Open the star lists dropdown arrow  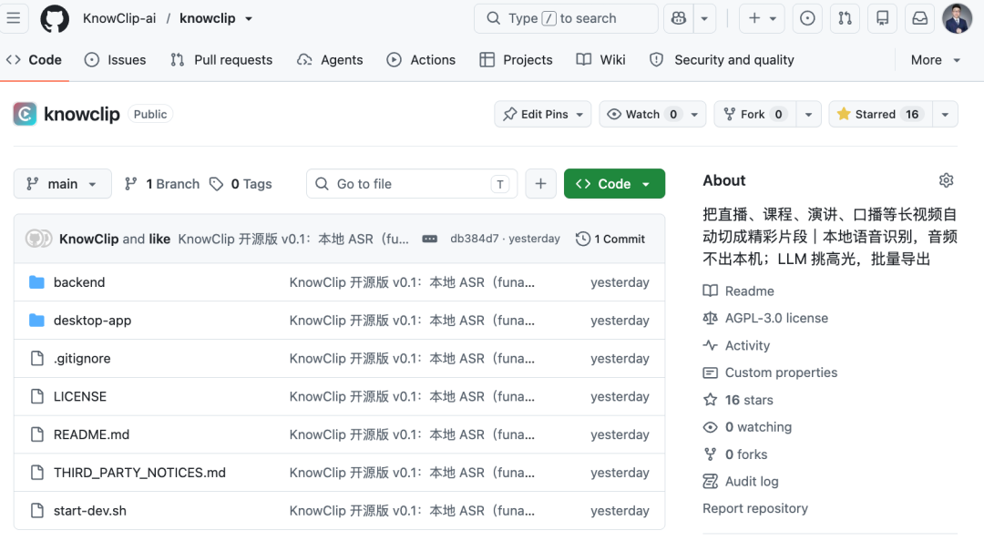pos(945,114)
